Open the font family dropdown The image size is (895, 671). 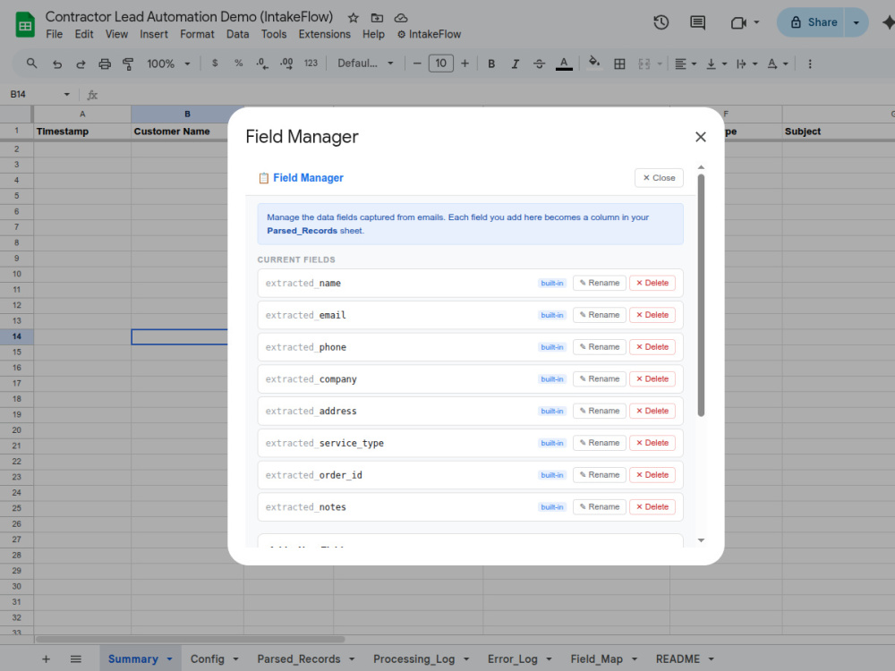365,64
